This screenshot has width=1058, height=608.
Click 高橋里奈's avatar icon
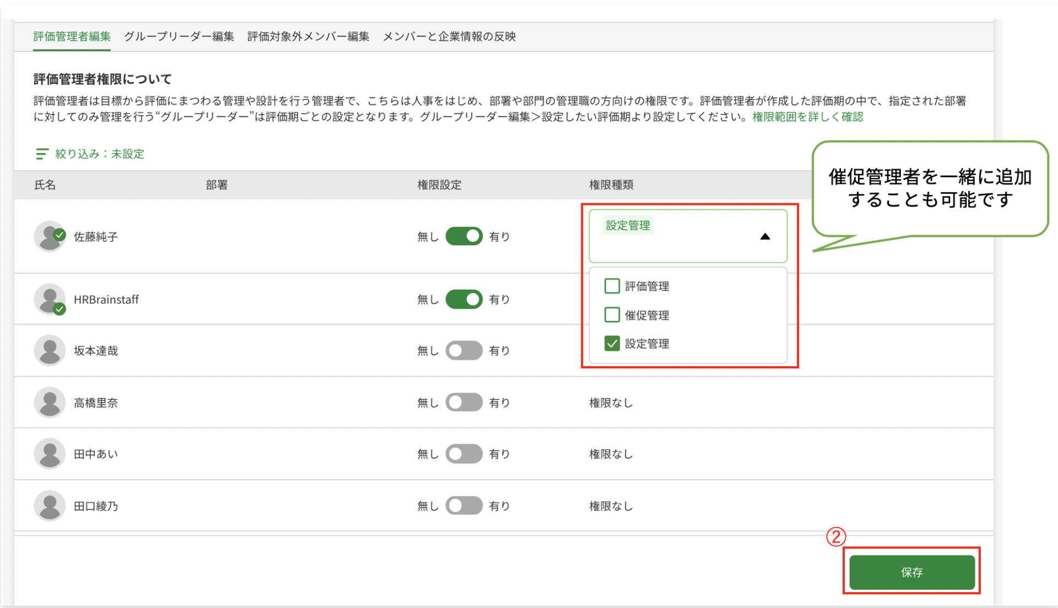click(50, 403)
